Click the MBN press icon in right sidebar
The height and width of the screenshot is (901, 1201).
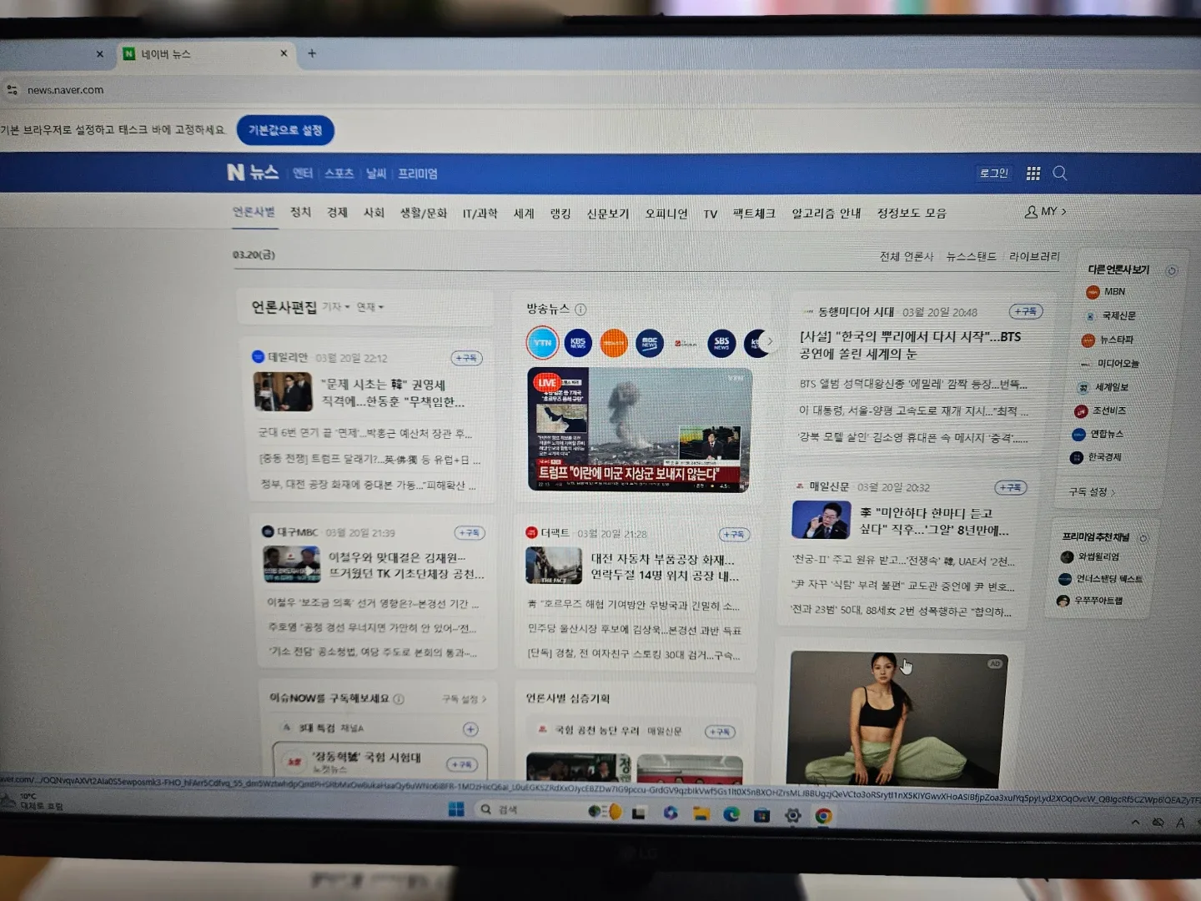[x=1093, y=292]
